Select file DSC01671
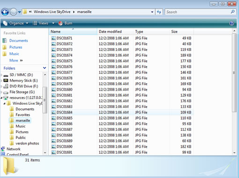Viewport: 239px width, 178px height. click(64, 38)
